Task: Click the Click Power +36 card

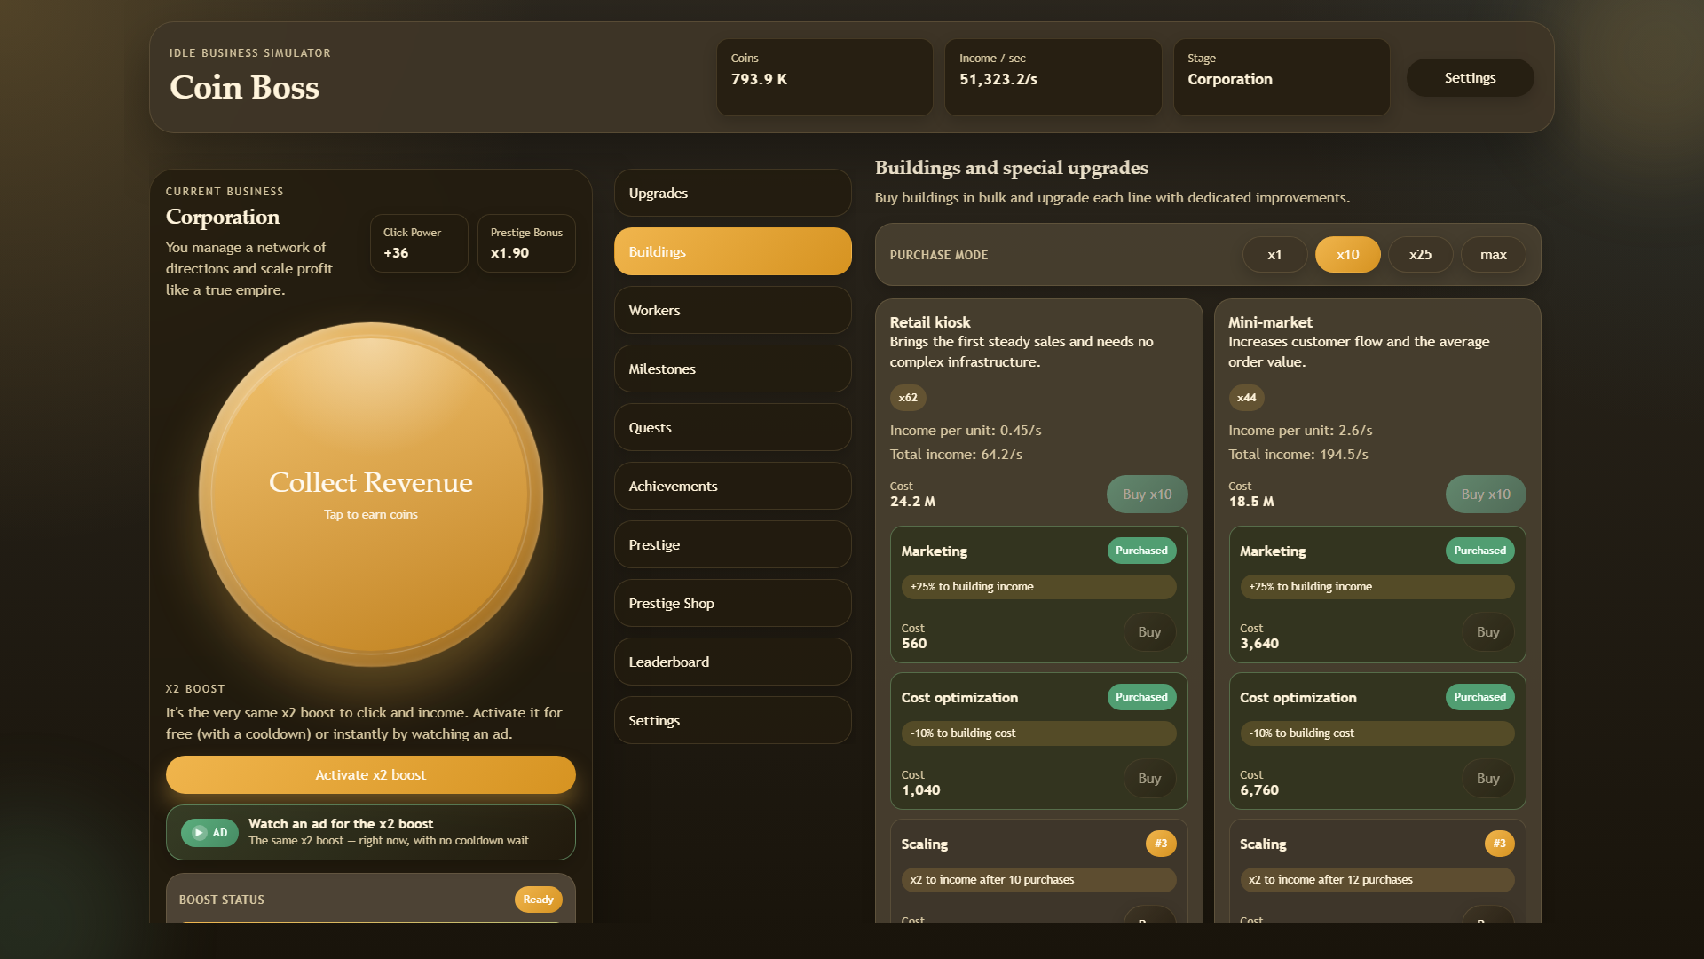Action: (419, 243)
